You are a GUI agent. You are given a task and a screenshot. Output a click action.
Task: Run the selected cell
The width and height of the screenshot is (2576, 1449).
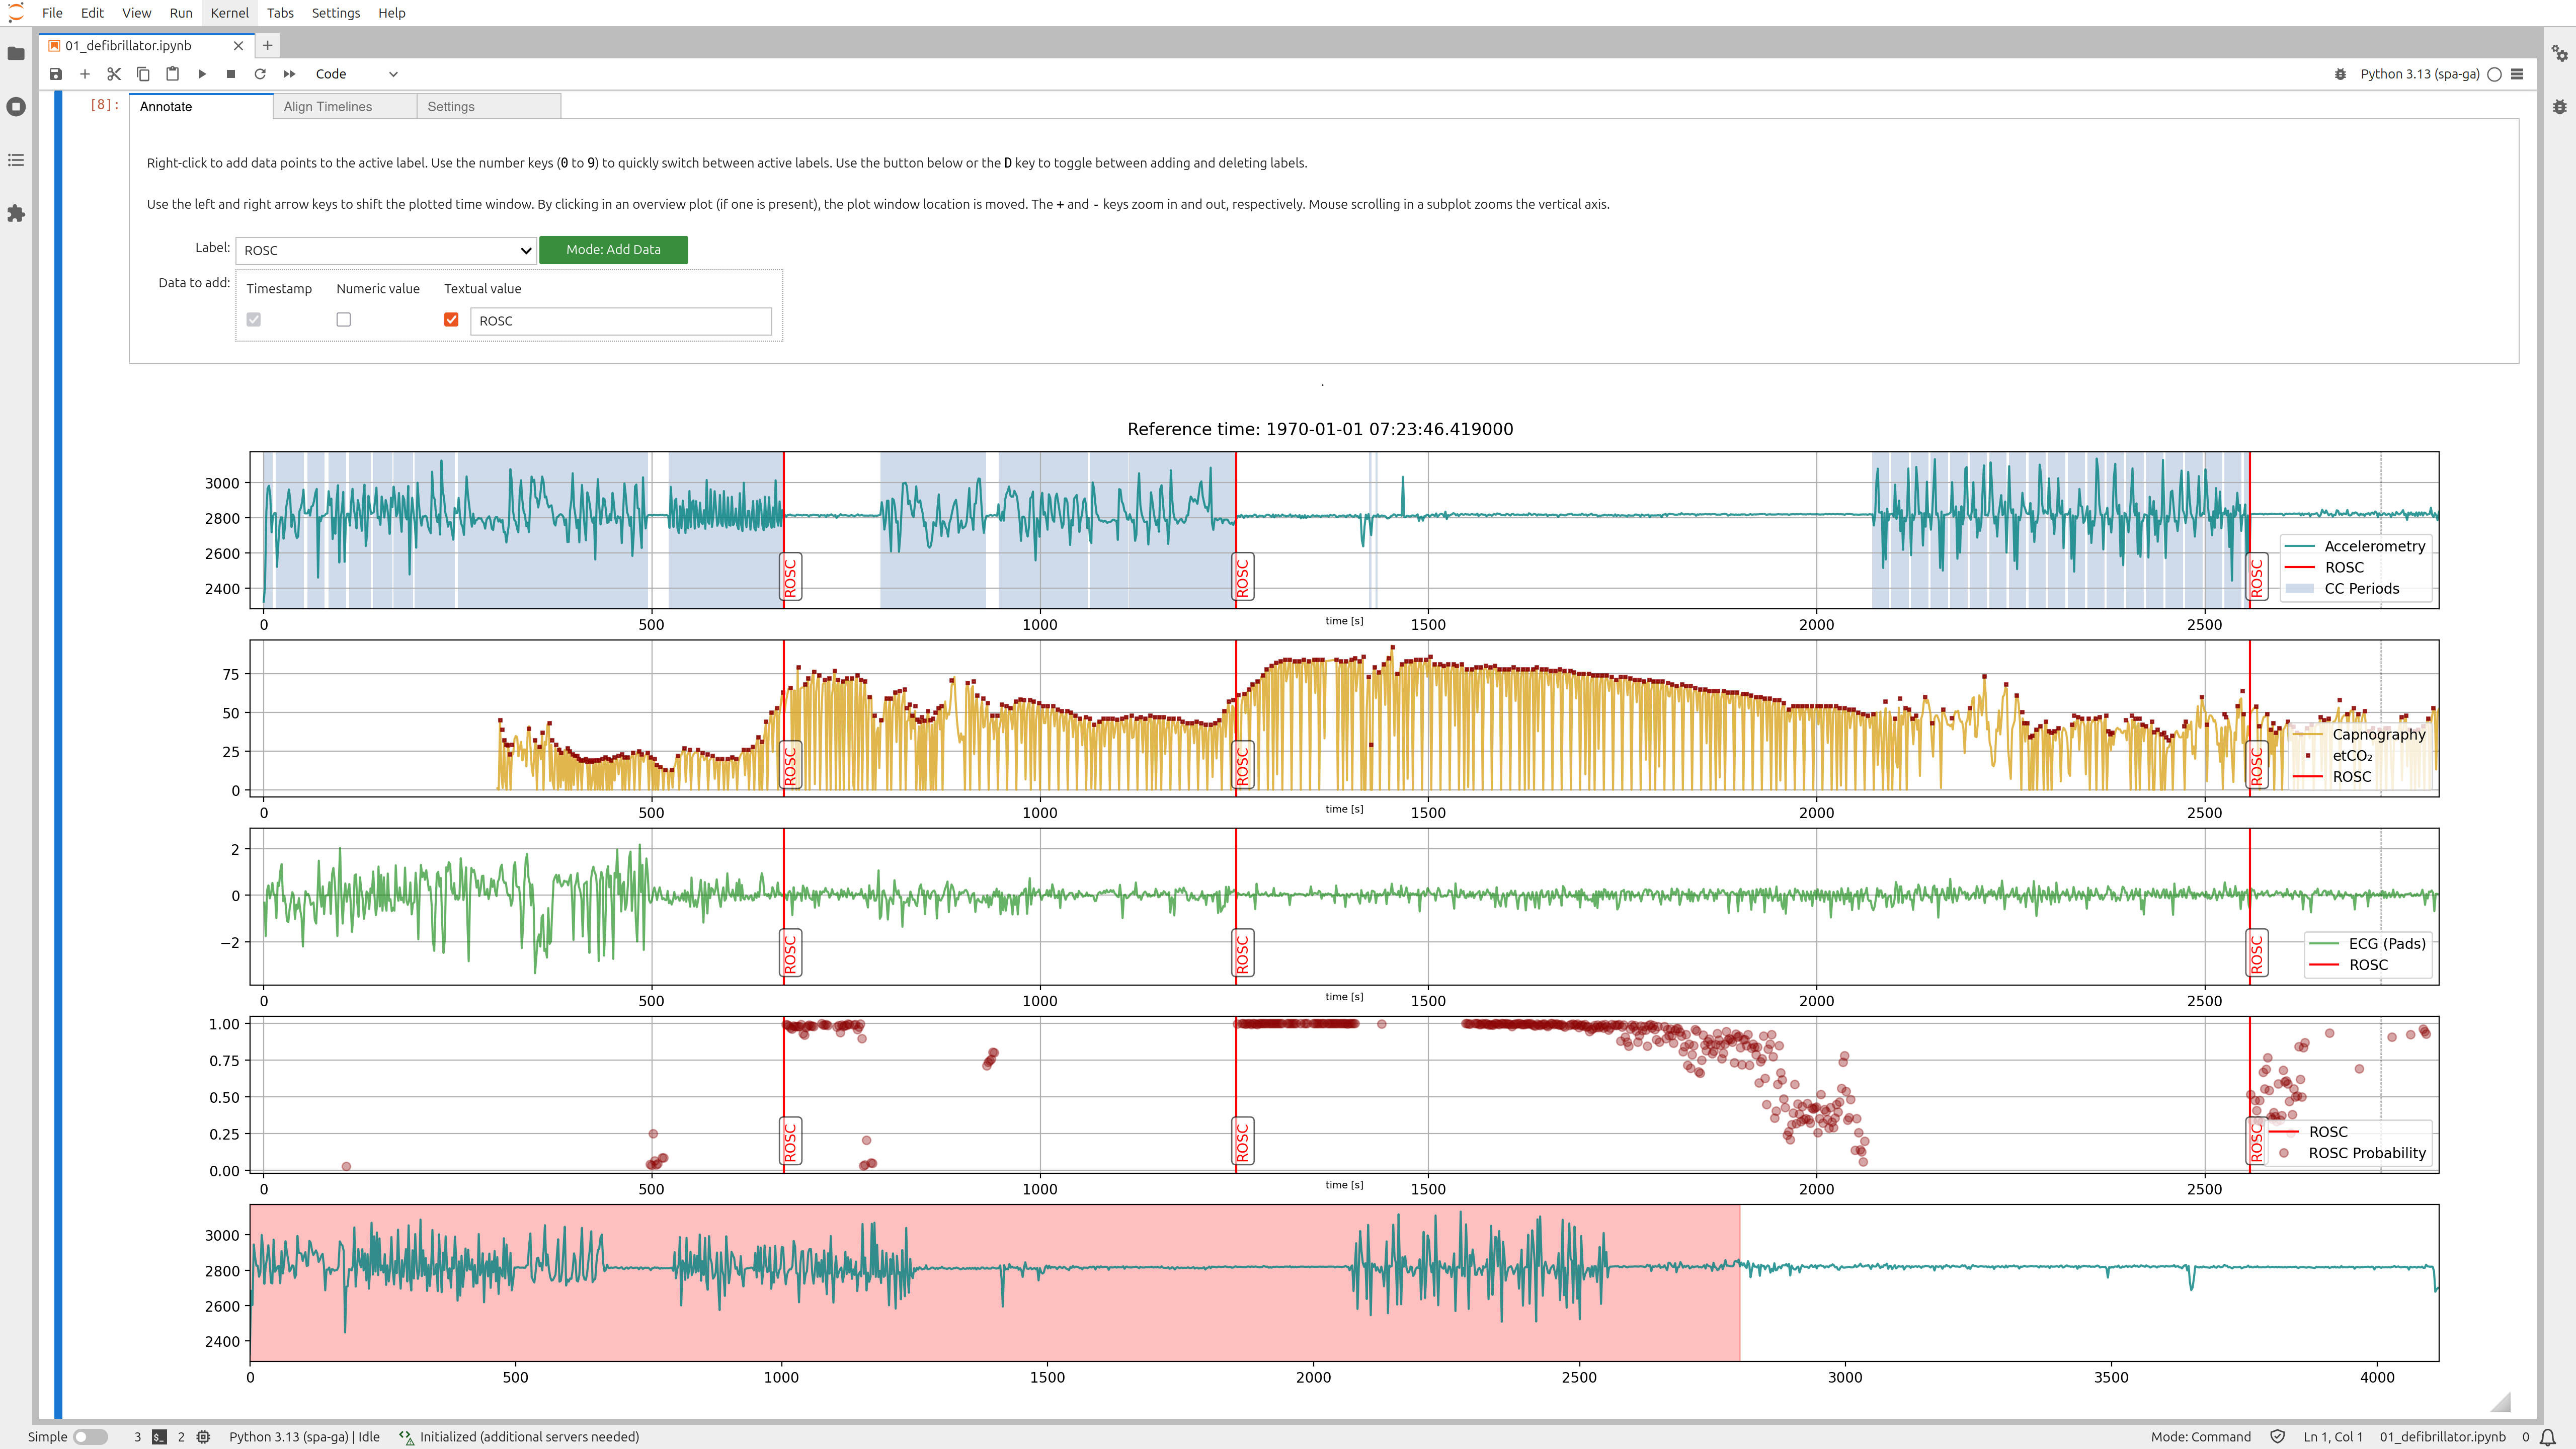(x=202, y=74)
